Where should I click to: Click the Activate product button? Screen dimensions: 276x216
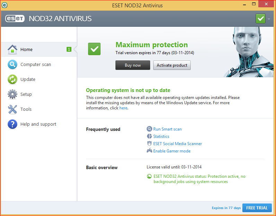(172, 65)
